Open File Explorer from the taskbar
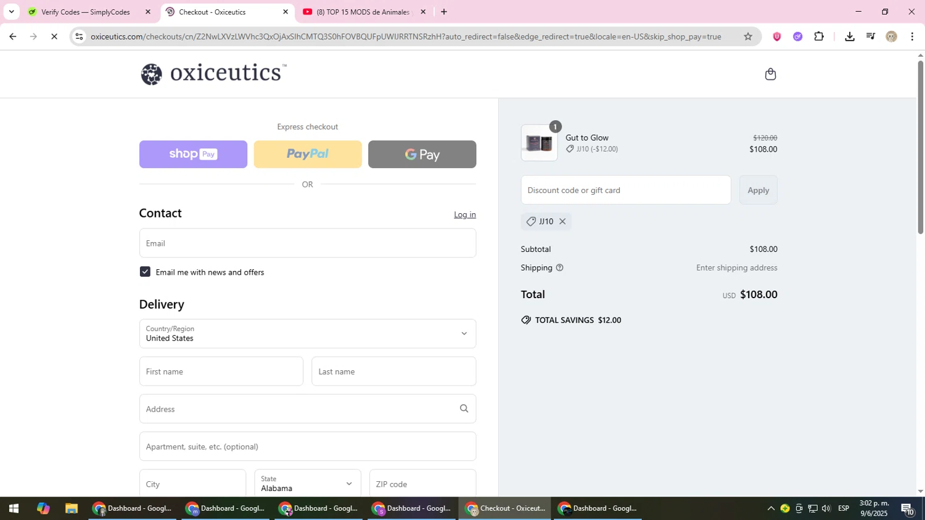Image resolution: width=925 pixels, height=520 pixels. [72, 508]
